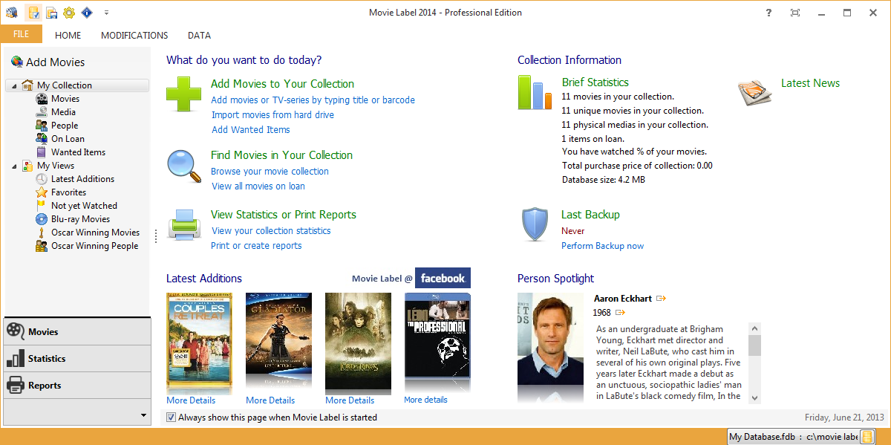Click the Couples Retreat cover thumbnail
This screenshot has height=445, width=891.
pyautogui.click(x=199, y=342)
